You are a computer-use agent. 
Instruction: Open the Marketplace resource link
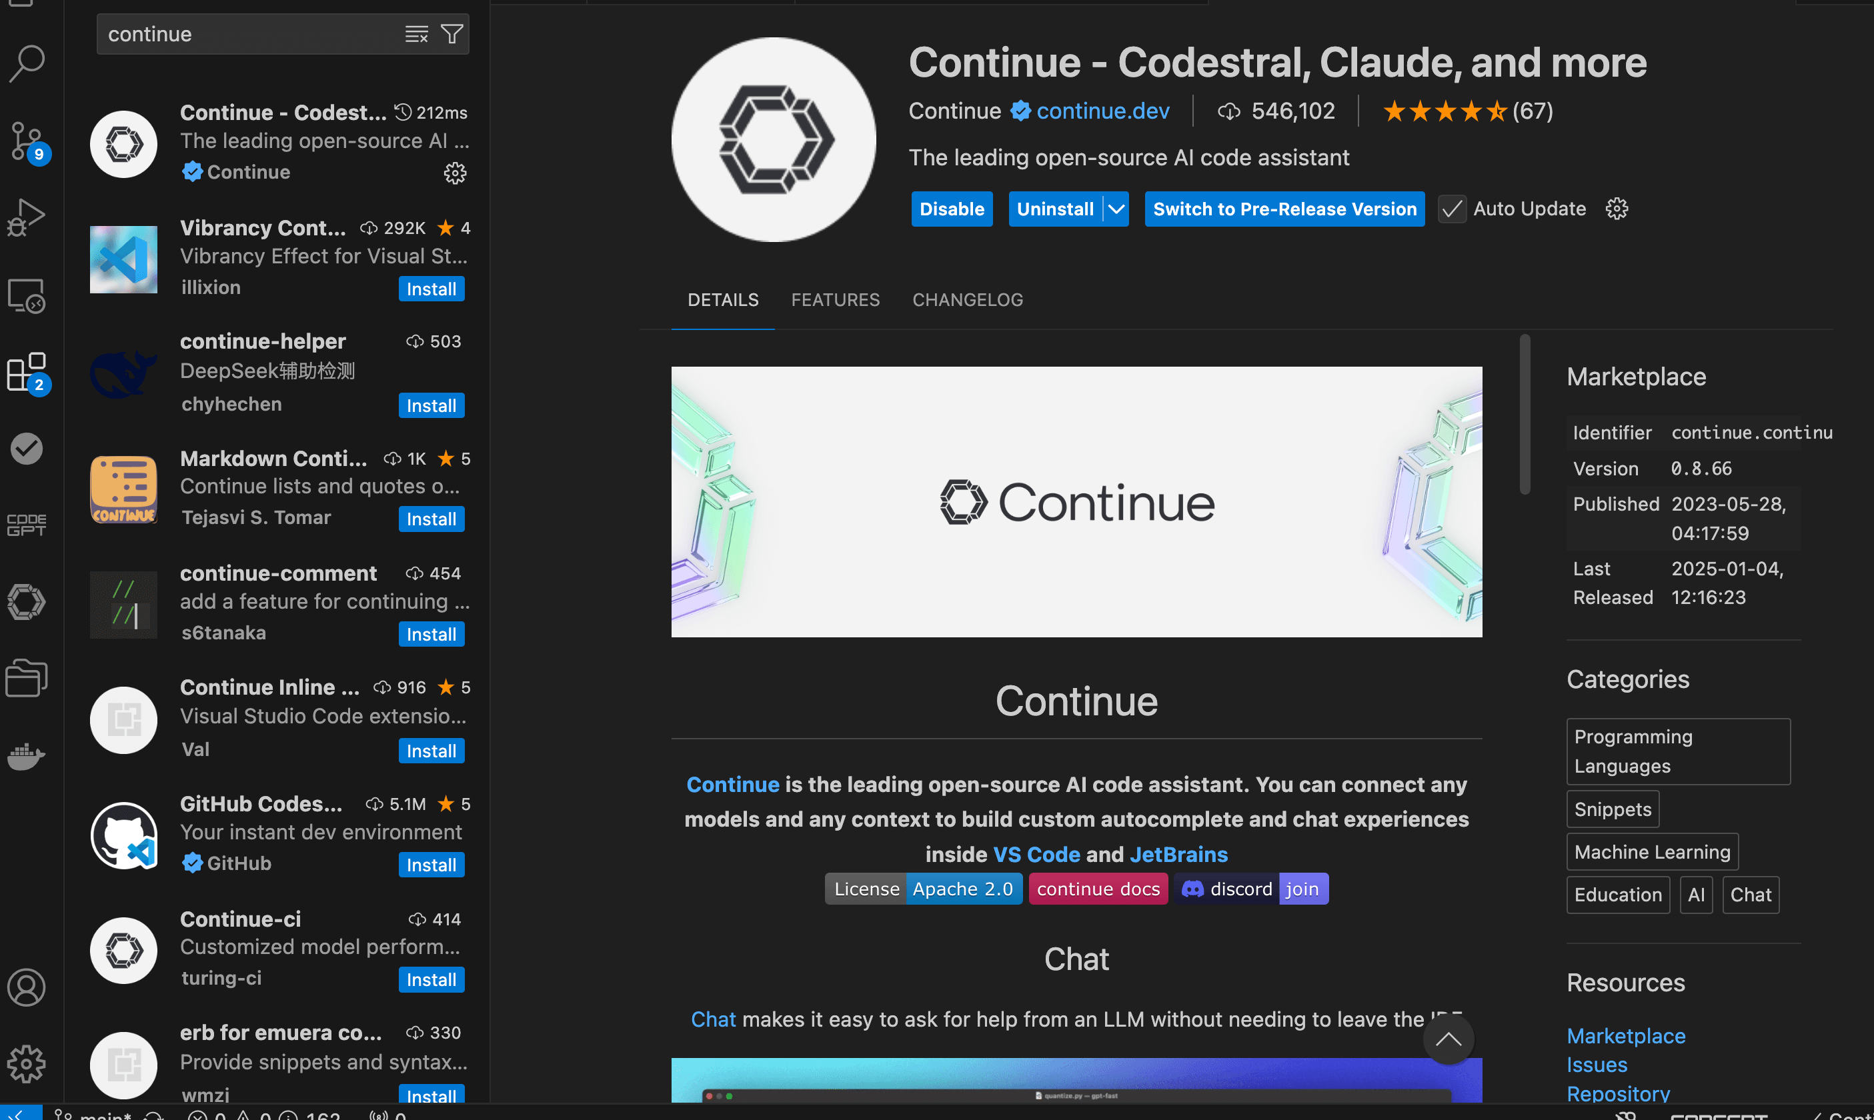pos(1626,1035)
